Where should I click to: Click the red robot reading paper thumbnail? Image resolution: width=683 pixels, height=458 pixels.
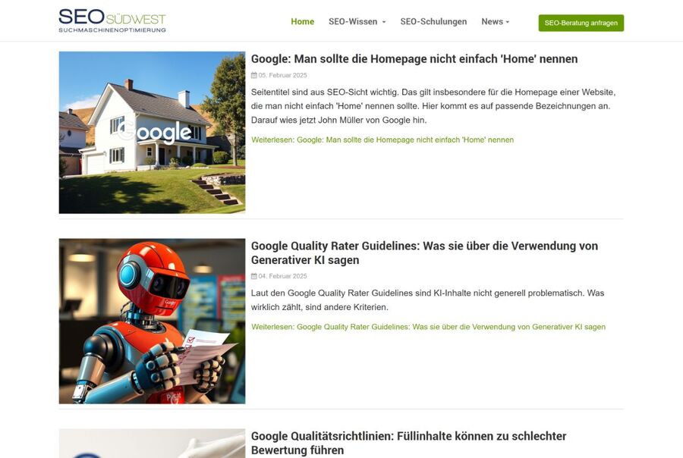point(152,322)
